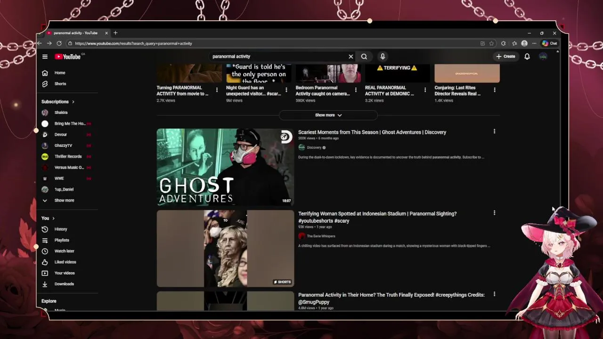Expand Show more under subscriptions
603x339 pixels.
click(x=64, y=201)
